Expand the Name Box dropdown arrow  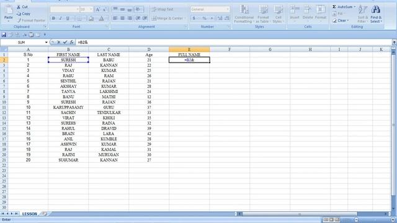(47, 42)
